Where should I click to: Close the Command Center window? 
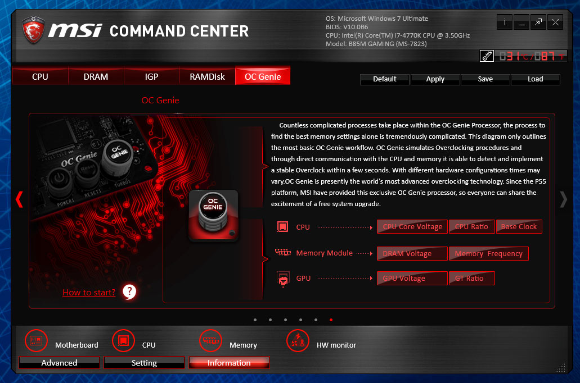click(x=555, y=22)
